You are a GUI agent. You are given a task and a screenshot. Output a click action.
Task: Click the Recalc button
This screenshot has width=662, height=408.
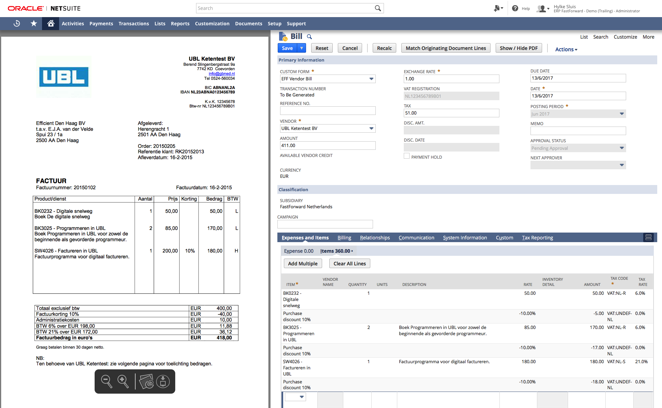tap(384, 48)
